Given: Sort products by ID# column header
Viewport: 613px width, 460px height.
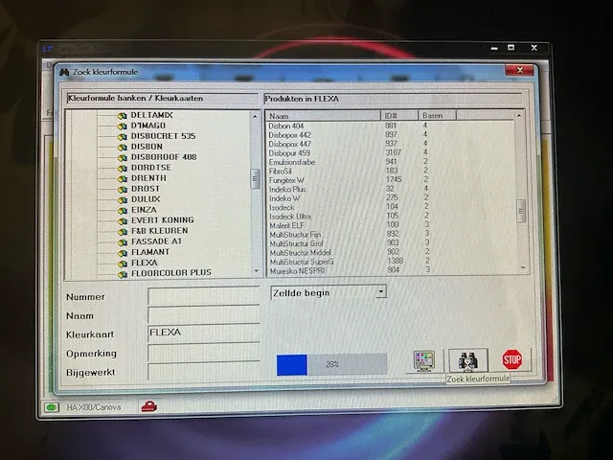Looking at the screenshot, I should [398, 115].
